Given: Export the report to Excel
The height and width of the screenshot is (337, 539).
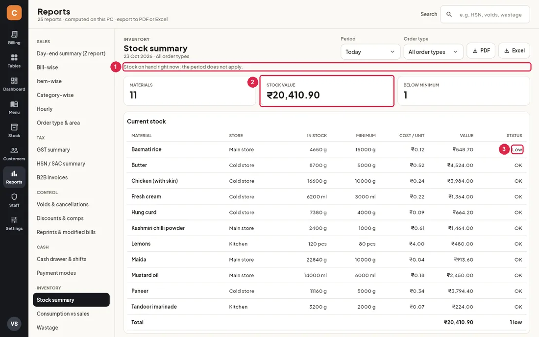Looking at the screenshot, I should (x=514, y=50).
